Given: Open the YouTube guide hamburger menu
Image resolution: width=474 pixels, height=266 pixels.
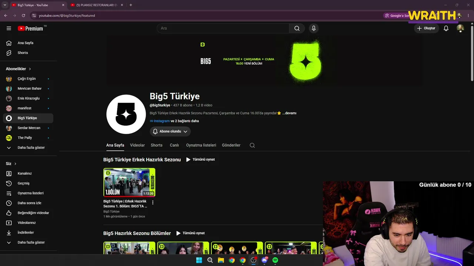Looking at the screenshot, I should tap(9, 28).
